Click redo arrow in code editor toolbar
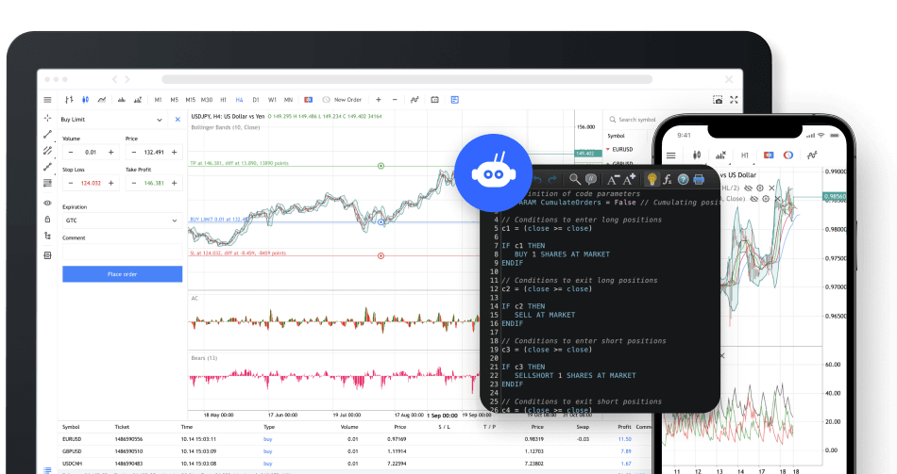 tap(552, 180)
